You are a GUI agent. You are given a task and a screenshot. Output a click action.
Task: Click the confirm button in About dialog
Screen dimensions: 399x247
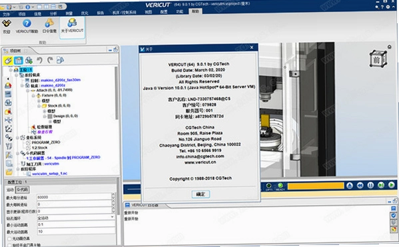coord(200,194)
